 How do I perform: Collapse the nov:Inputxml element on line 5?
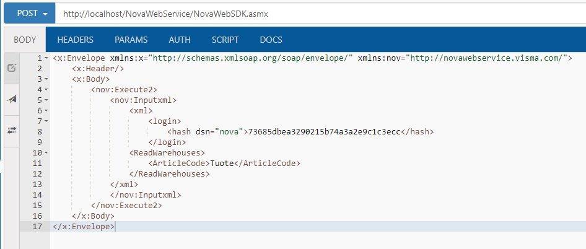pos(46,100)
